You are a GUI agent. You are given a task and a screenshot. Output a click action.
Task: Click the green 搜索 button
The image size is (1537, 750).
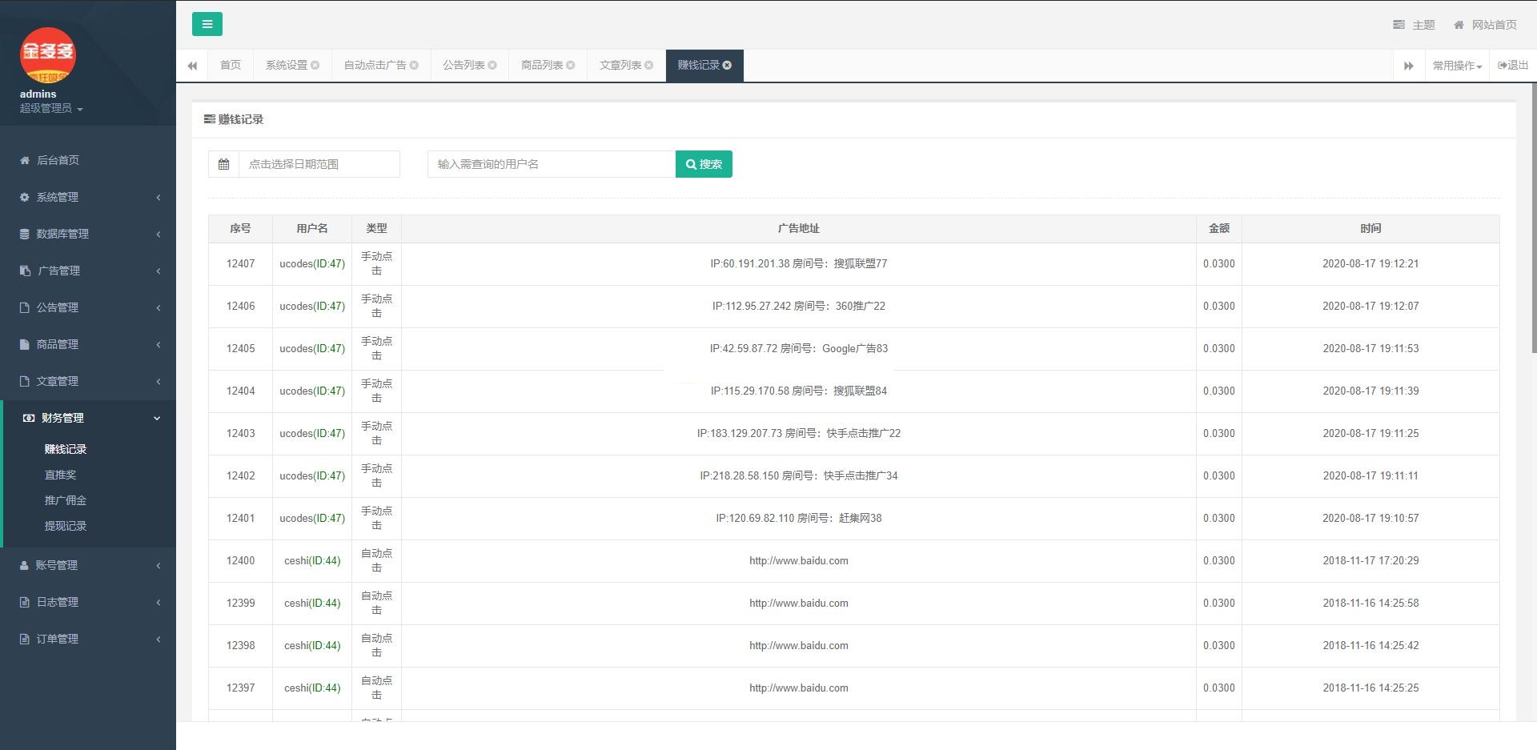[704, 164]
